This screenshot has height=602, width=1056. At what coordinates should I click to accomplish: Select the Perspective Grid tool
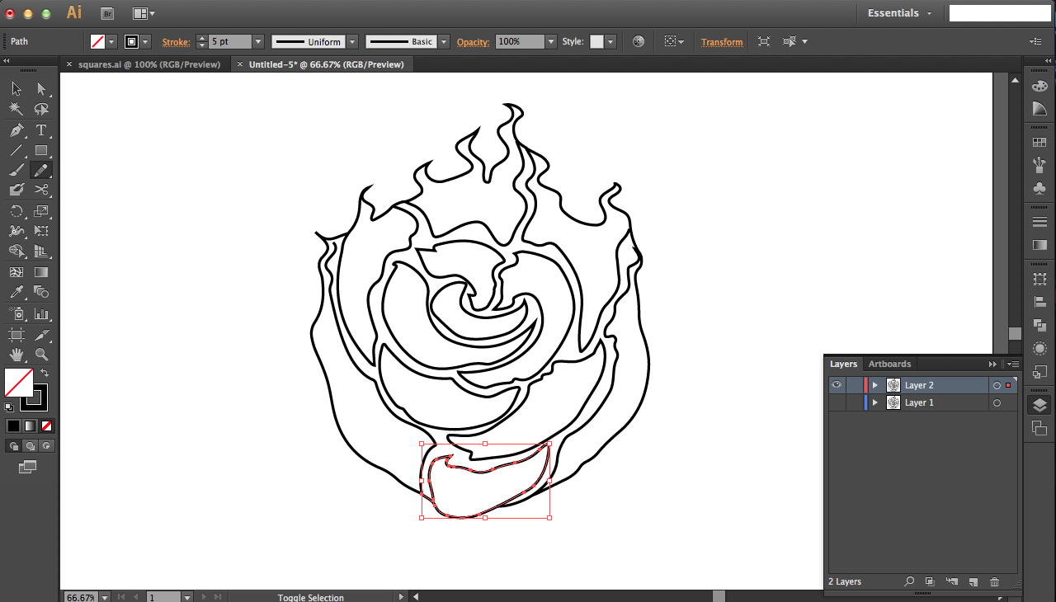[x=41, y=252]
